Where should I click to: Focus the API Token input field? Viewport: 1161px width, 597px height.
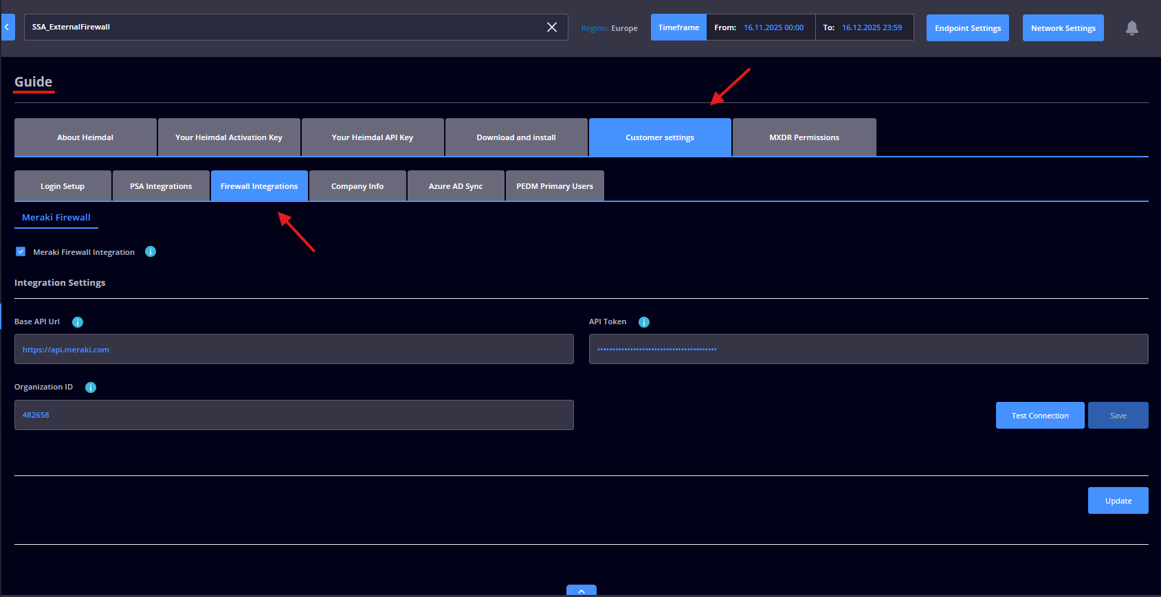[x=869, y=349]
